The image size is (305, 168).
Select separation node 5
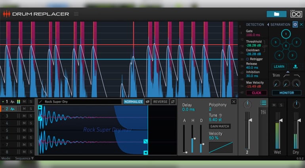coord(275,42)
